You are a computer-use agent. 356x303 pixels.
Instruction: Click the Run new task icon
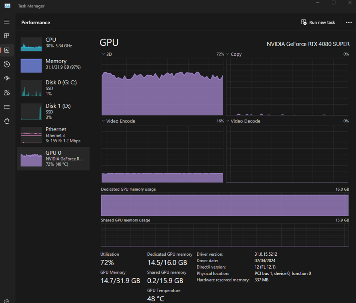tap(303, 22)
